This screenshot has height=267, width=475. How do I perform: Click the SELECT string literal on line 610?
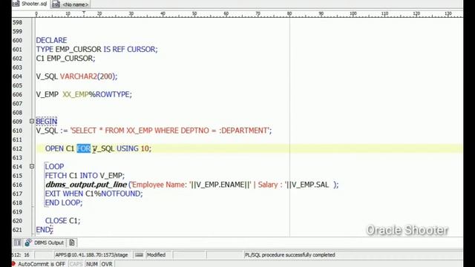pos(170,131)
